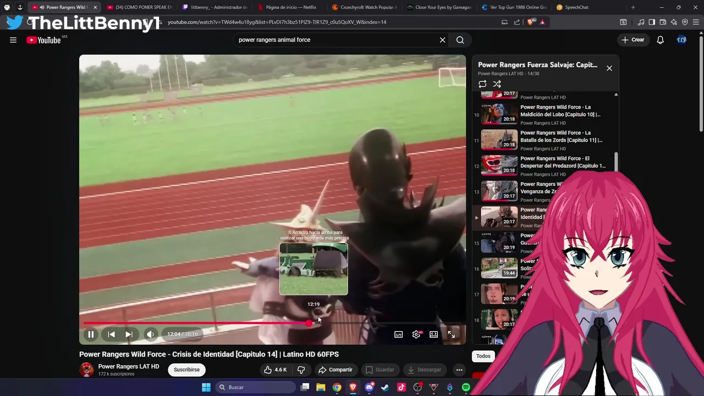
Task: Enter fullscreen mode in the video player
Action: [x=451, y=334]
